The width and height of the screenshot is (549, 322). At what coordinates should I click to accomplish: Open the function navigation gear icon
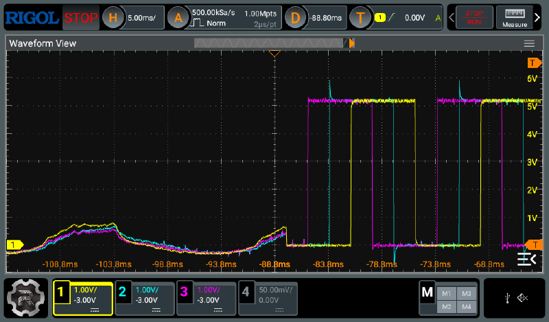point(25,298)
